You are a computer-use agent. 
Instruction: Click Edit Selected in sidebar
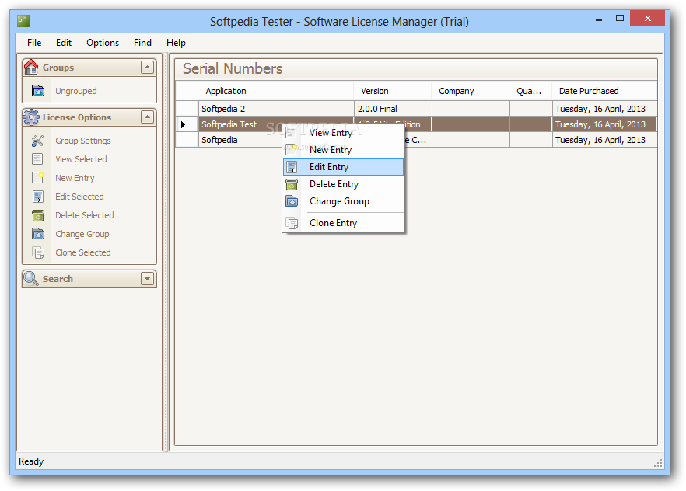(79, 197)
